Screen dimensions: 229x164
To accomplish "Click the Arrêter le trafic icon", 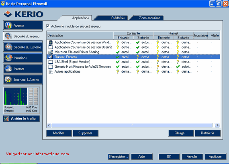I will pyautogui.click(x=6, y=119).
